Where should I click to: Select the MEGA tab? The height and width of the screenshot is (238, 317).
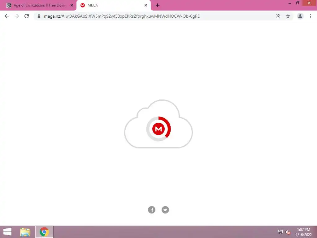(114, 5)
